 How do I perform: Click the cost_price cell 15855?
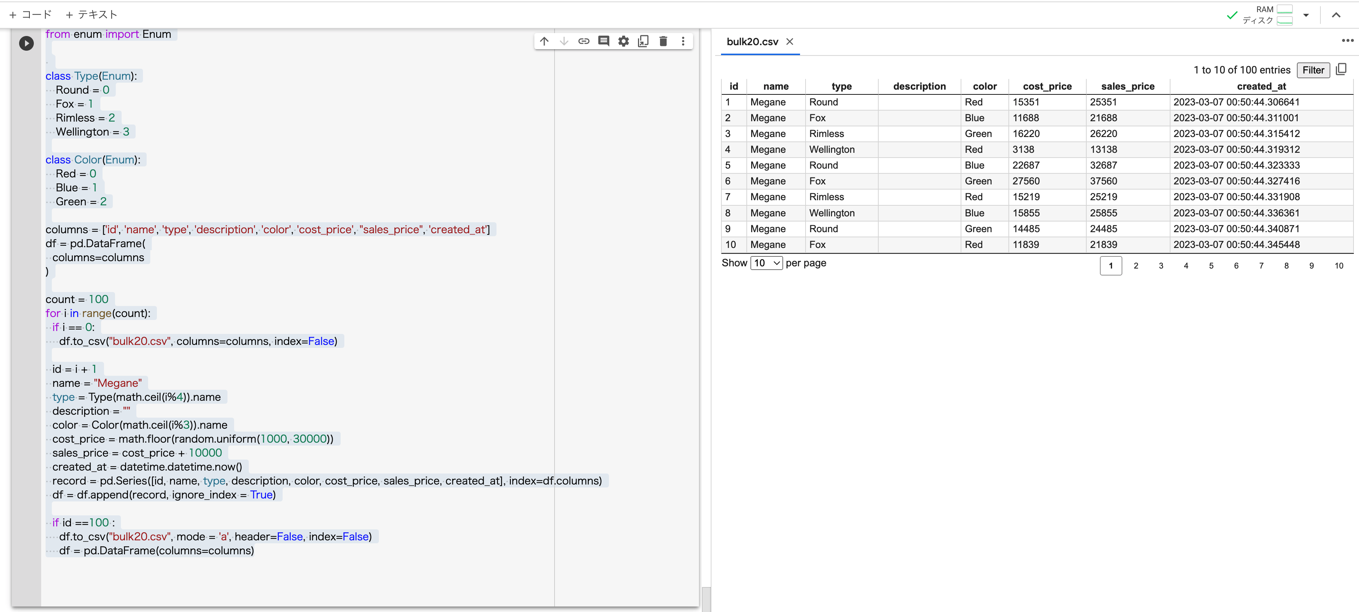pos(1047,213)
